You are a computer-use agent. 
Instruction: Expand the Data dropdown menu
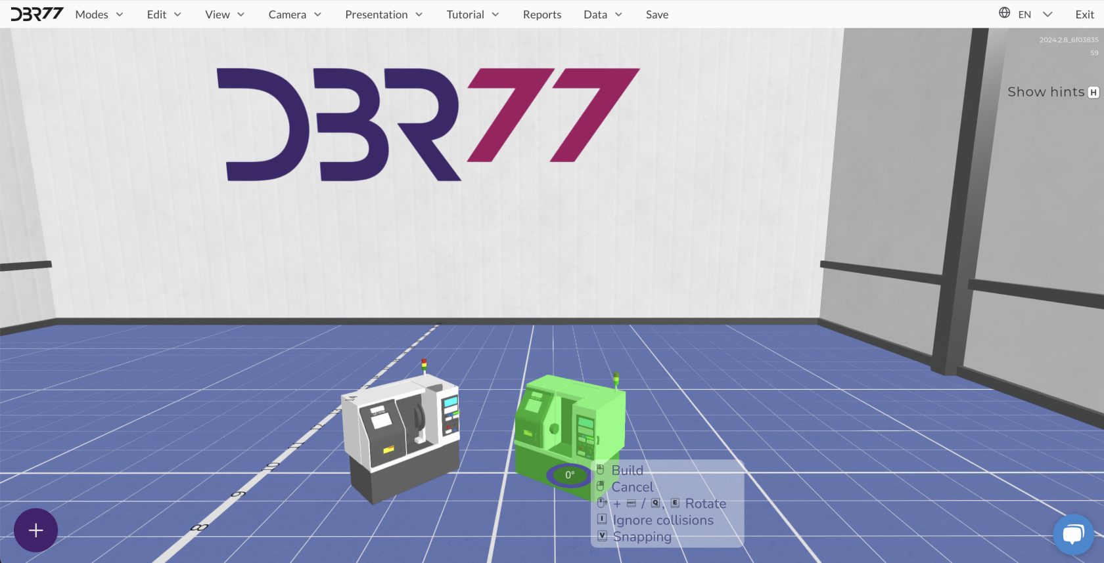tap(603, 14)
